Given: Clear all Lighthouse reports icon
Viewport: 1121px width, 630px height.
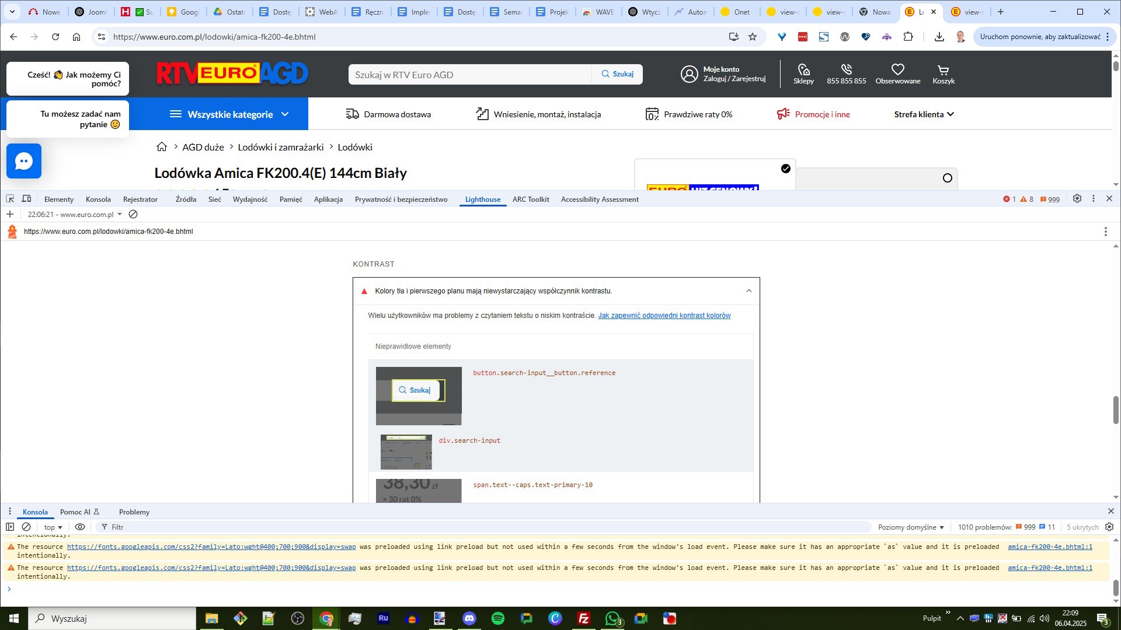Looking at the screenshot, I should click(x=133, y=214).
